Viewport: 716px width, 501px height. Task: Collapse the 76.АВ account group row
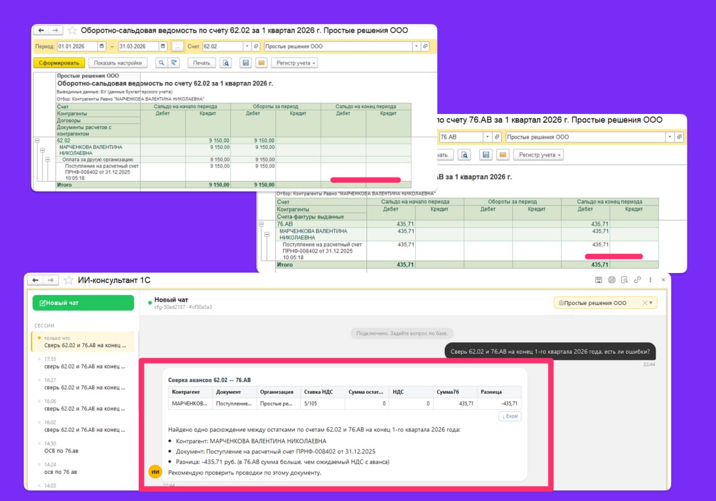coord(261,224)
